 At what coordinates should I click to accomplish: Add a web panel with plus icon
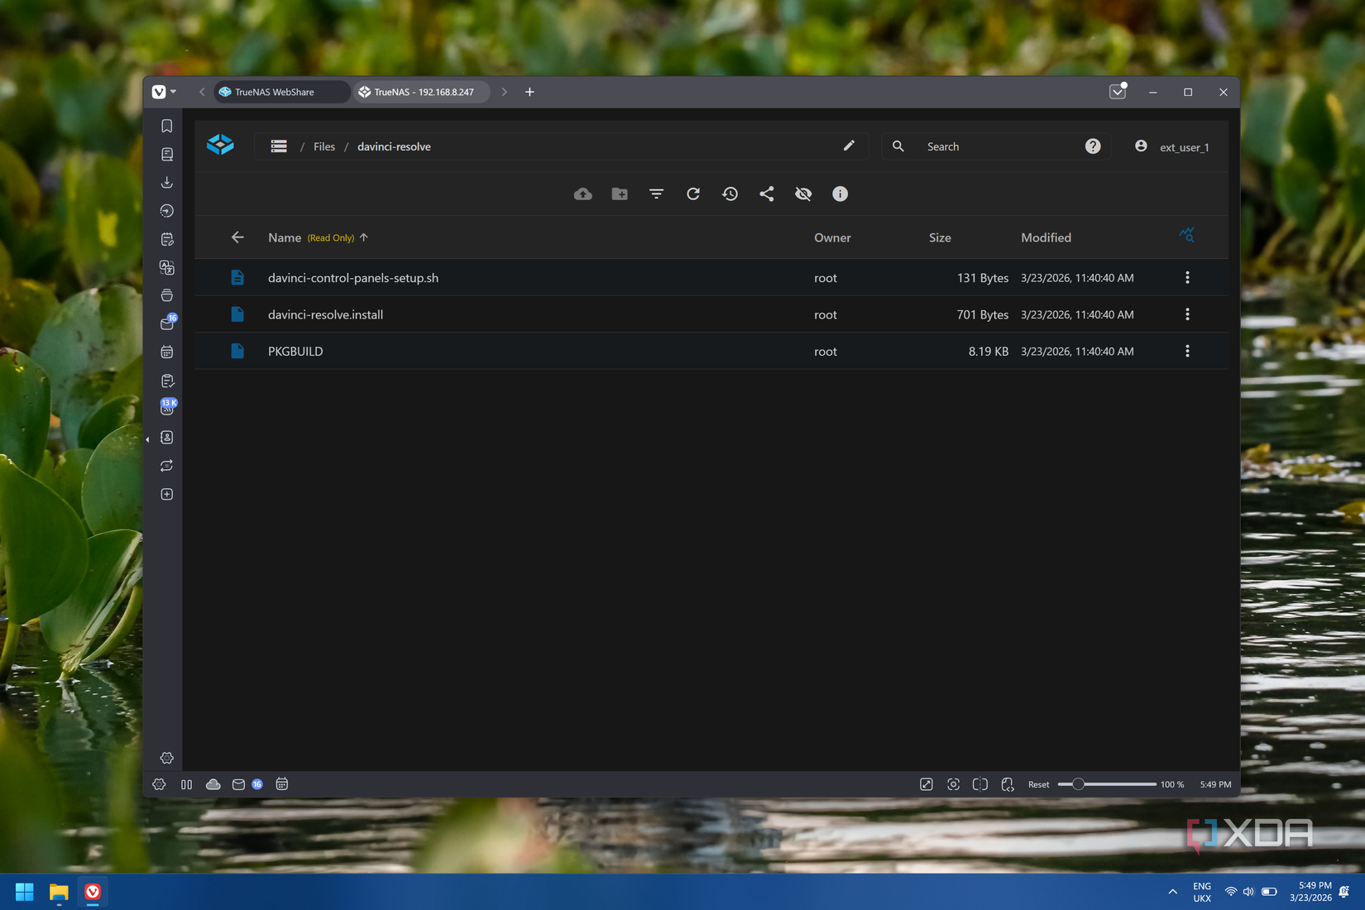point(166,494)
